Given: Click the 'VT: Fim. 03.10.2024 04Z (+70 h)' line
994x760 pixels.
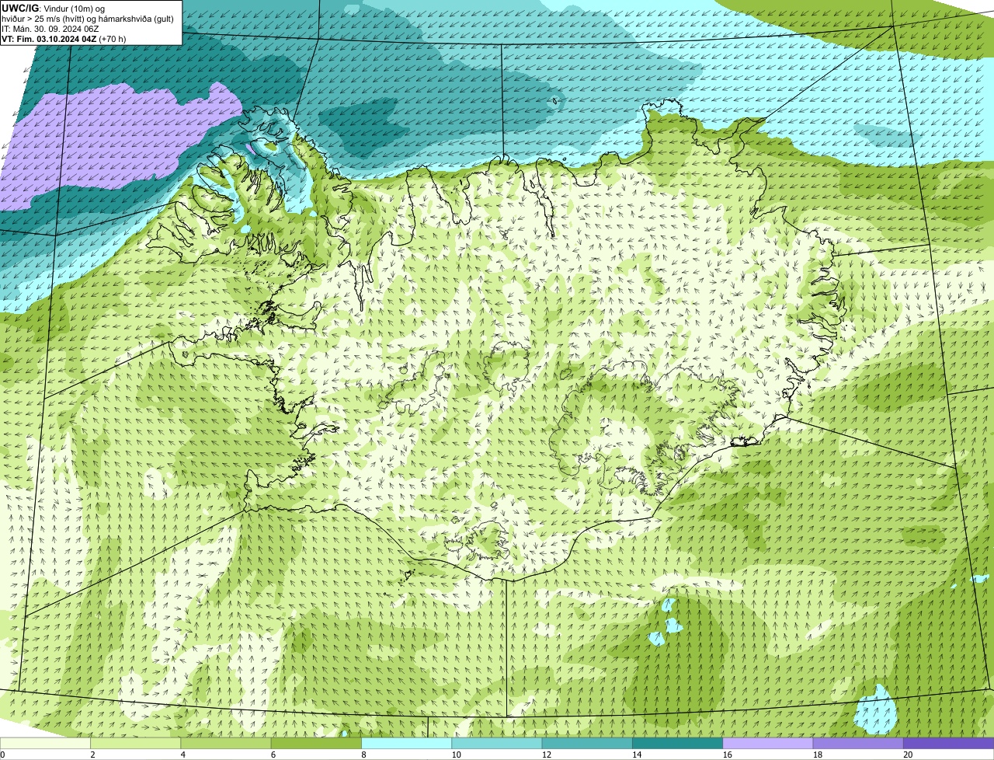Looking at the screenshot, I should [x=64, y=39].
